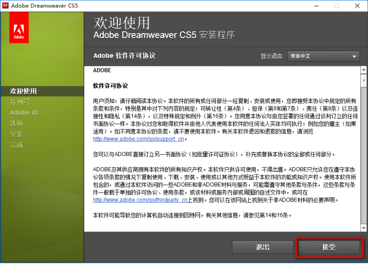Click the 退出 button to quit setup
Viewport: 368px width, 273px height.
click(x=263, y=247)
